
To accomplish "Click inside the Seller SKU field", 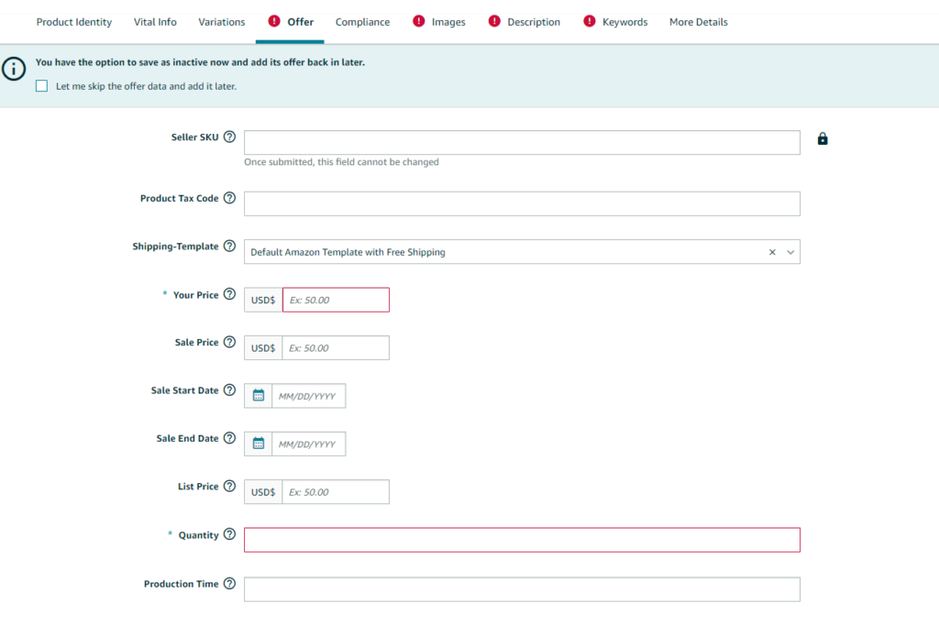I will point(522,142).
